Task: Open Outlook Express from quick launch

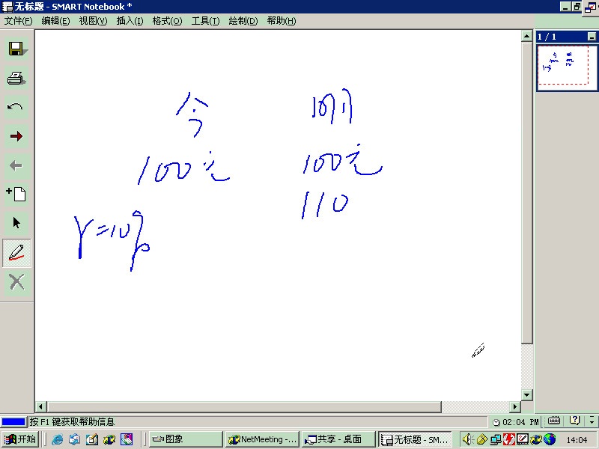Action: tap(74, 439)
